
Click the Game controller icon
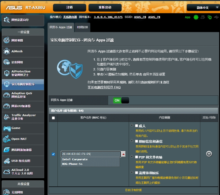pos(7,128)
